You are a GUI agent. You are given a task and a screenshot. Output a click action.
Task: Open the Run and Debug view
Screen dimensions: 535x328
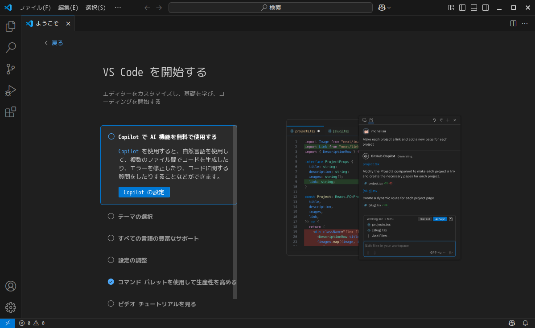click(10, 90)
